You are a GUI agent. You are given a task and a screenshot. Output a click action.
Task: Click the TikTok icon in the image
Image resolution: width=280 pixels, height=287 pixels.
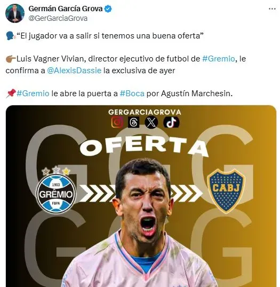click(171, 122)
